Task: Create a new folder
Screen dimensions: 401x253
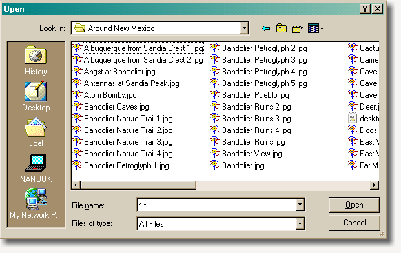Action: 297,28
